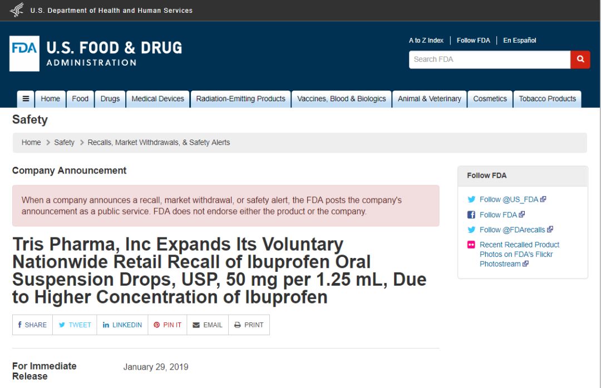601x388 pixels.
Task: Click the Pinterest icon in PIN IT
Action: [x=157, y=325]
